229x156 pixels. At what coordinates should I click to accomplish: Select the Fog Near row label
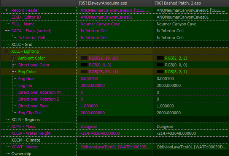(x=27, y=79)
